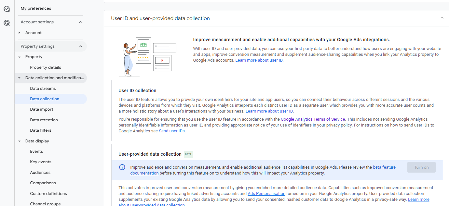The image size is (449, 206).
Task: Open the Ads Personalisation link
Action: click(266, 194)
